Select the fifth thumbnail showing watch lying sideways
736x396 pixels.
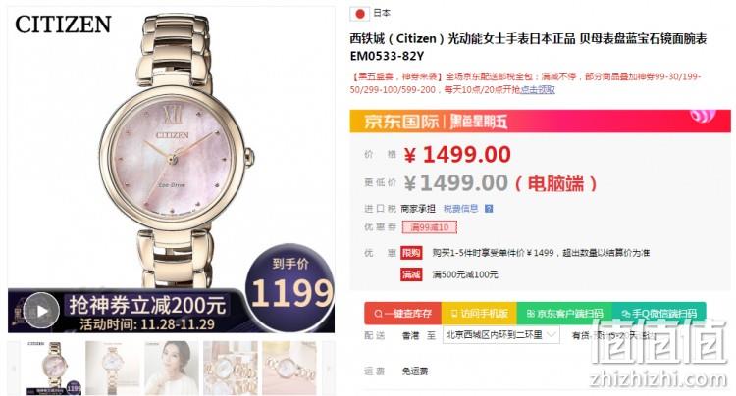coord(289,368)
